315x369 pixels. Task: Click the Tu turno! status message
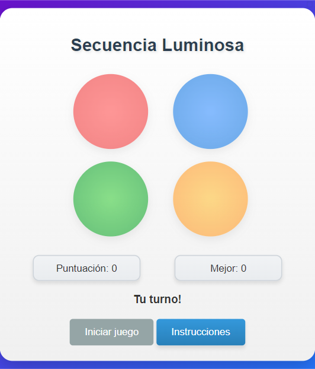point(157,300)
